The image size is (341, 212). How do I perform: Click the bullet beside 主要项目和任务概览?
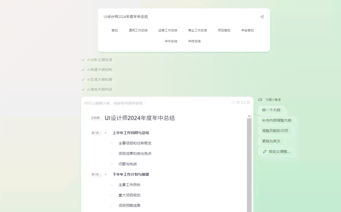click(112, 143)
